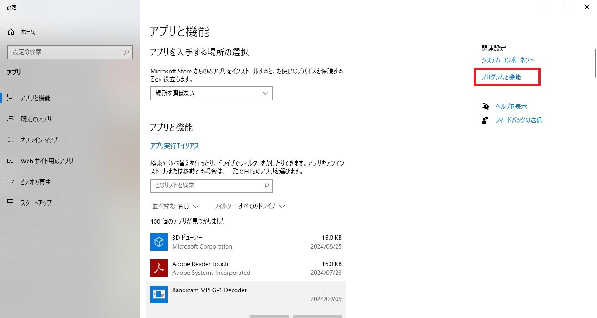Click the Adobe Reader Touch icon
Image resolution: width=597 pixels, height=318 pixels.
coord(159,268)
